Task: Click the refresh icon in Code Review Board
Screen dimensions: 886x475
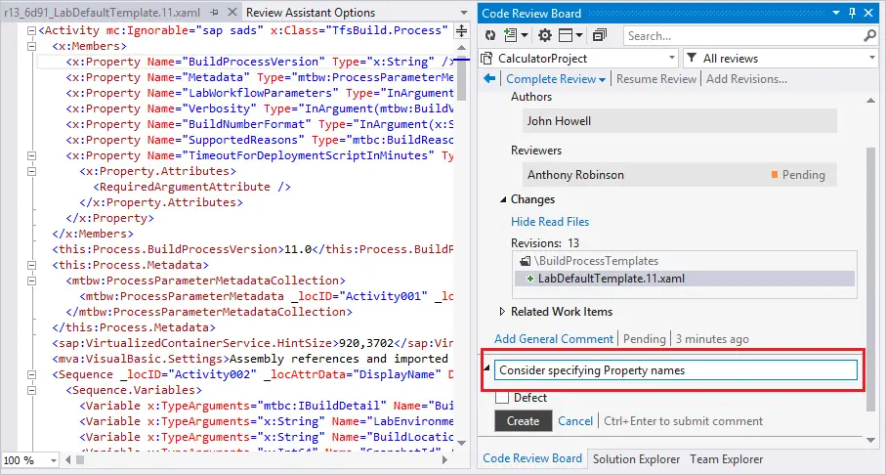Action: (x=488, y=35)
